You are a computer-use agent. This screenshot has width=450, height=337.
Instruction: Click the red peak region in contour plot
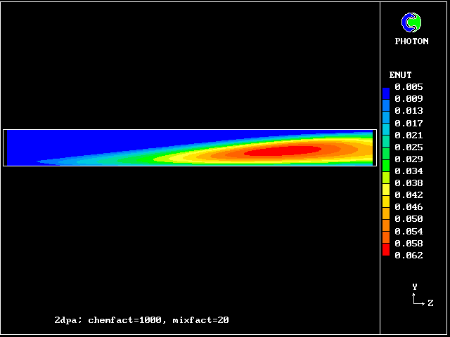(x=281, y=150)
